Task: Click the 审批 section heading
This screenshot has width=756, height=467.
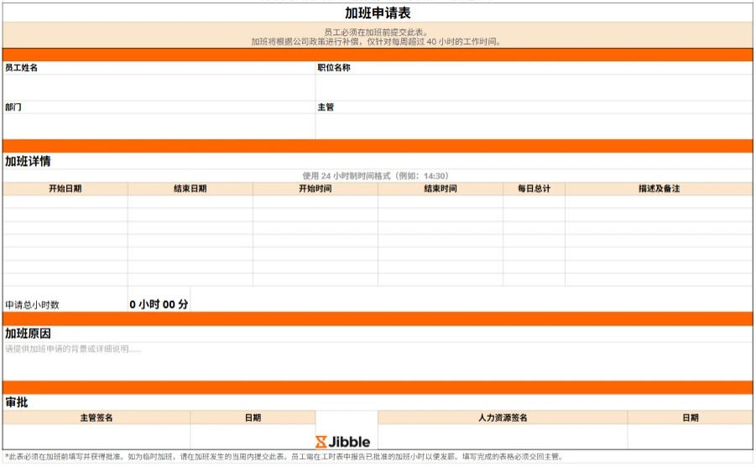Action: click(17, 402)
